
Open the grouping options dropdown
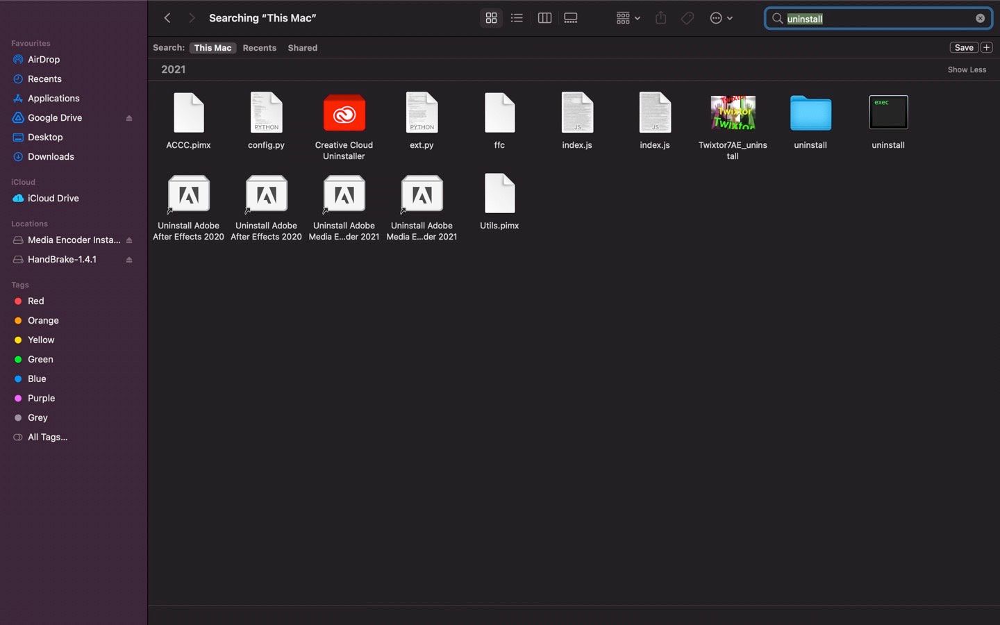[x=627, y=17]
